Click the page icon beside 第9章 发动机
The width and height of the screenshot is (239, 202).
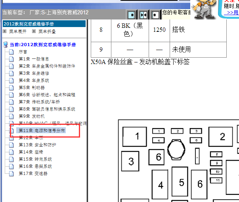point(11,117)
